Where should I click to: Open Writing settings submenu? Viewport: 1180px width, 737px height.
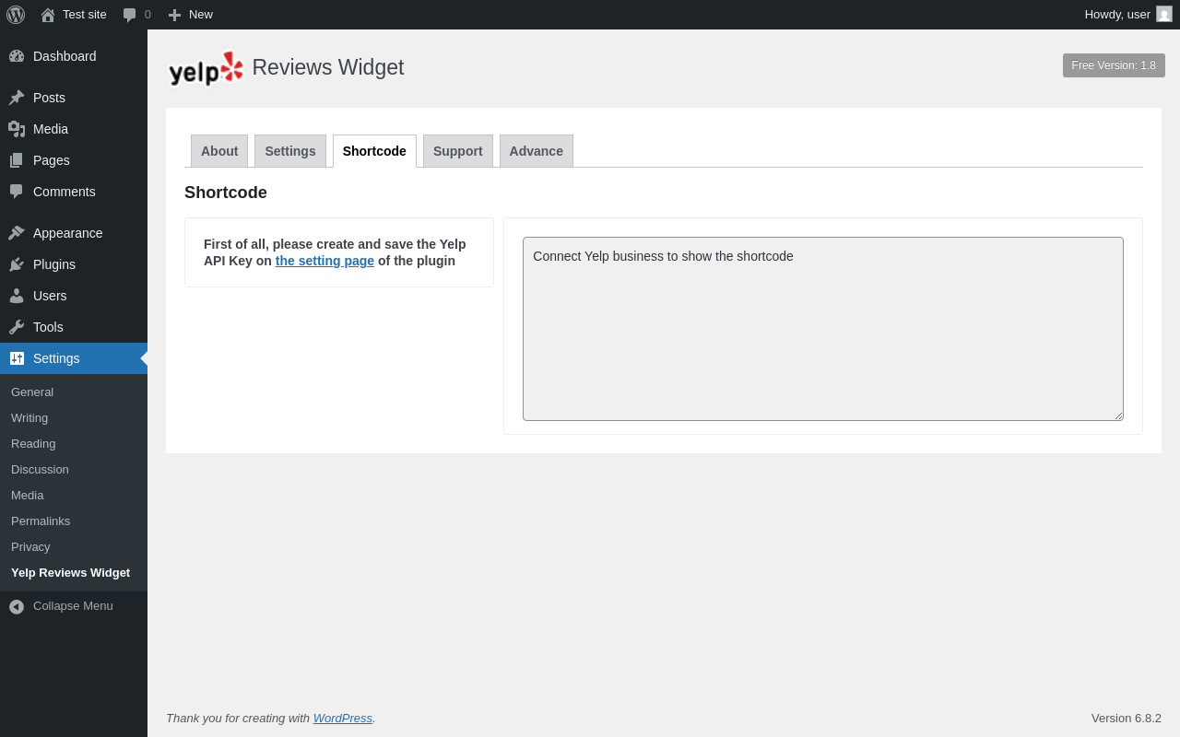pos(74,417)
